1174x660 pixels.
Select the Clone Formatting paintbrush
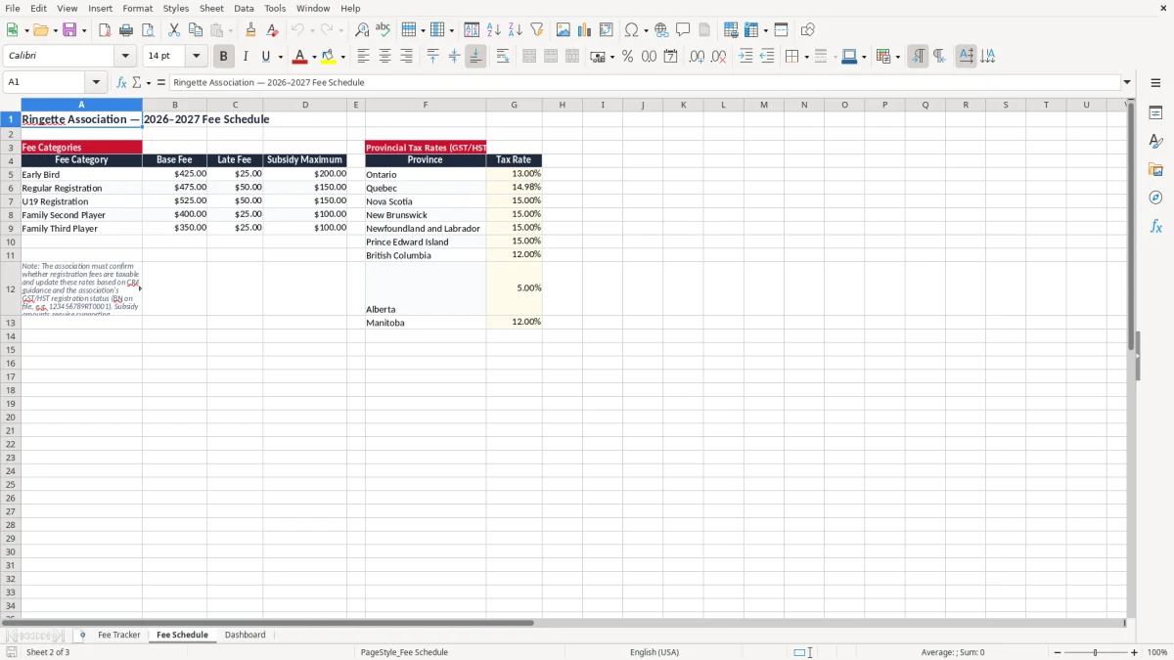pos(251,30)
